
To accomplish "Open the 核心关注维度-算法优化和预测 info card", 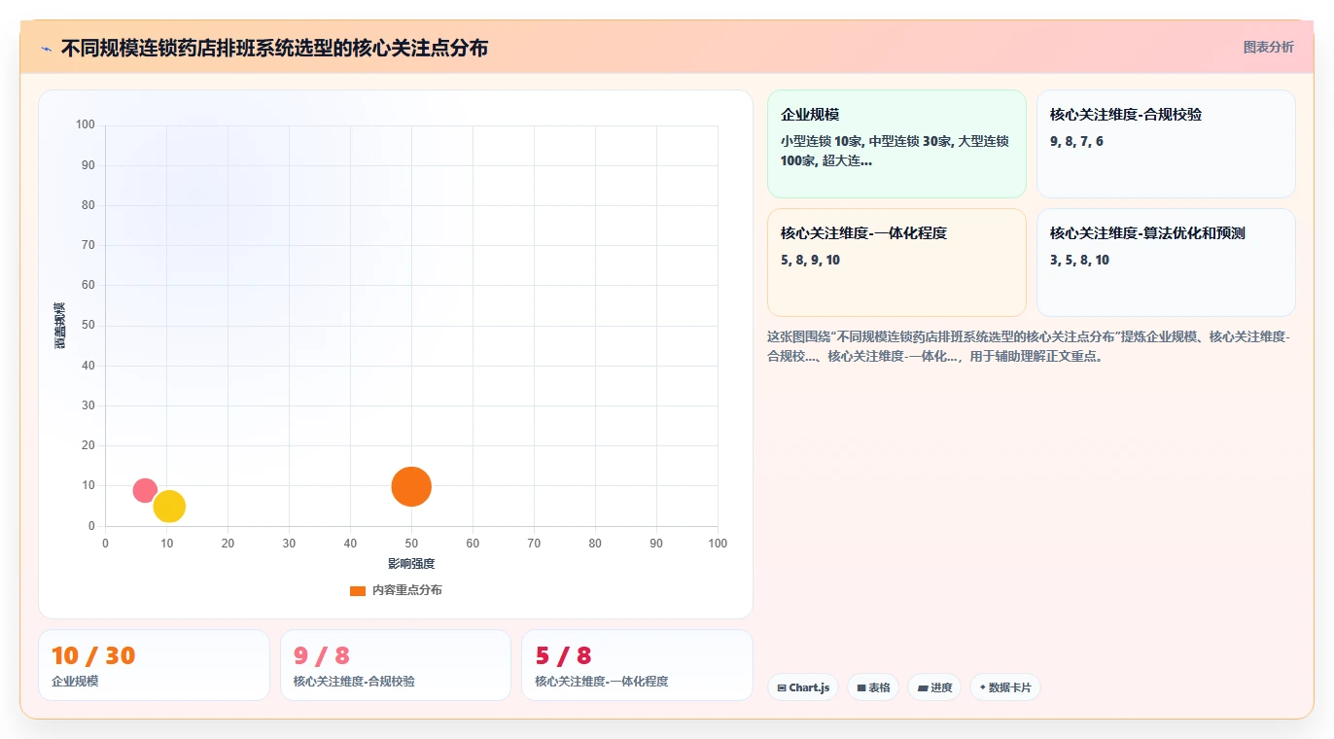I will [1166, 263].
